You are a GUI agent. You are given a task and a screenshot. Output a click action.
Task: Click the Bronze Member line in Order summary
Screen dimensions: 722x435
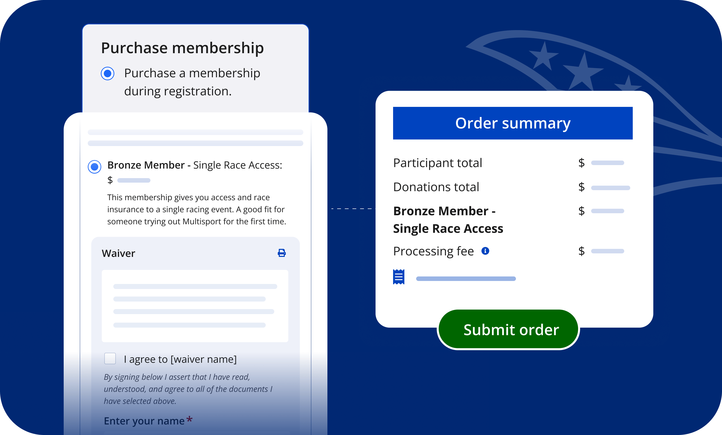coord(448,220)
